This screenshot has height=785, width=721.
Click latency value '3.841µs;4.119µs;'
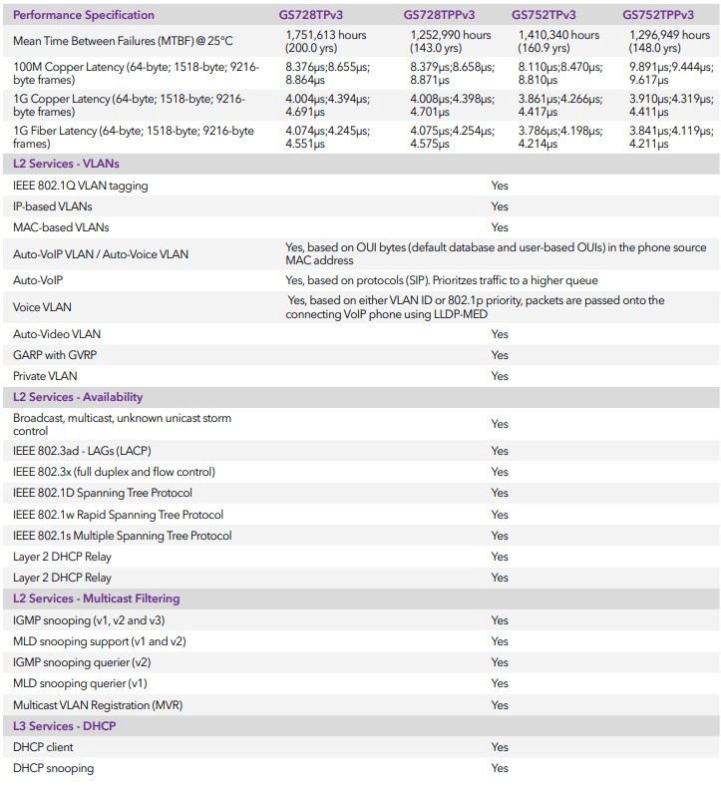tap(672, 132)
